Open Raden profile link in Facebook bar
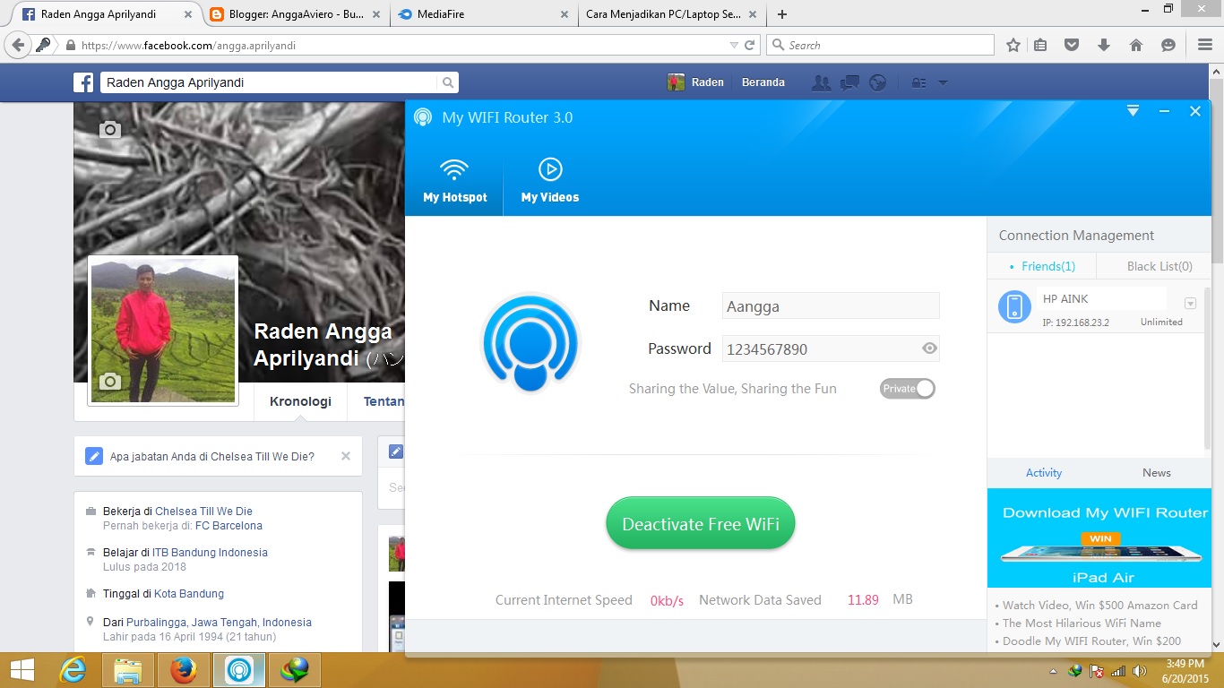The height and width of the screenshot is (688, 1224). (695, 82)
